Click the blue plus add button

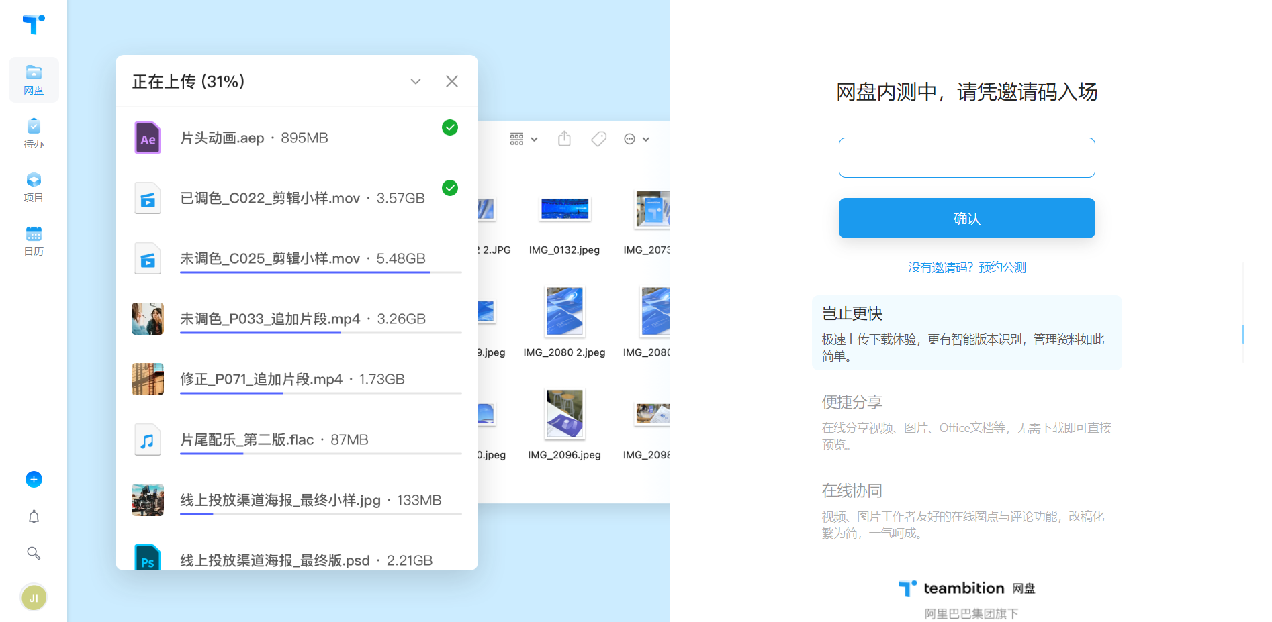(34, 479)
